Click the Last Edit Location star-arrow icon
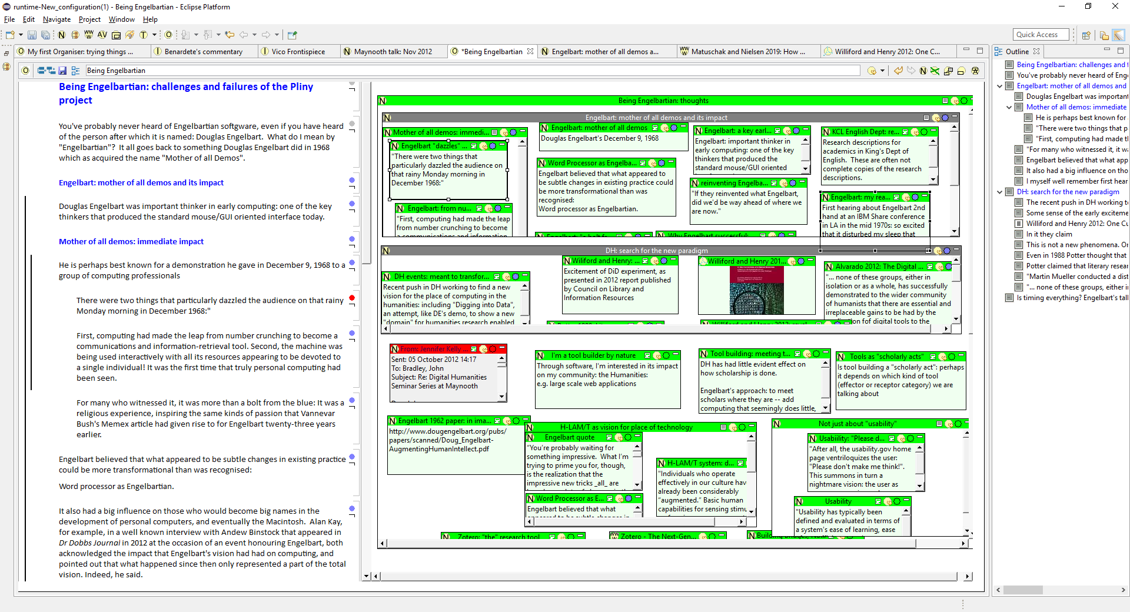This screenshot has width=1130, height=612. tap(230, 35)
